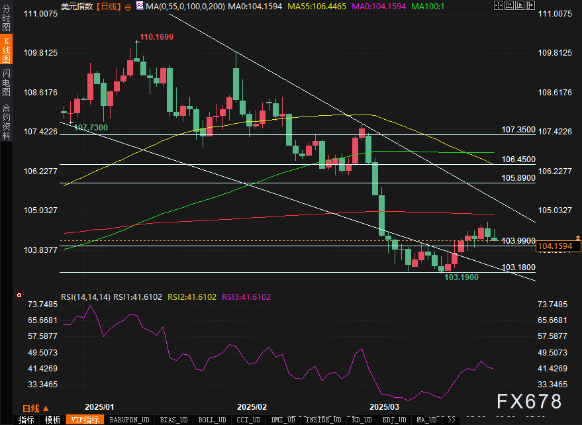Click the 2025/02 date marker on time axis

click(x=252, y=406)
